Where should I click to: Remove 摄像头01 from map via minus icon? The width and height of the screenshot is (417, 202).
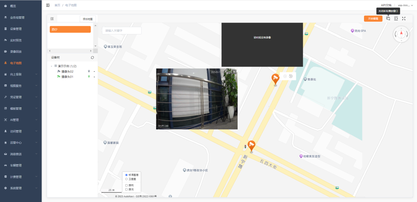click(94, 77)
